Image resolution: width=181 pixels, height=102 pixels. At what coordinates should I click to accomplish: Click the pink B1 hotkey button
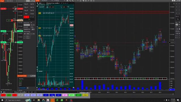pos(65,95)
